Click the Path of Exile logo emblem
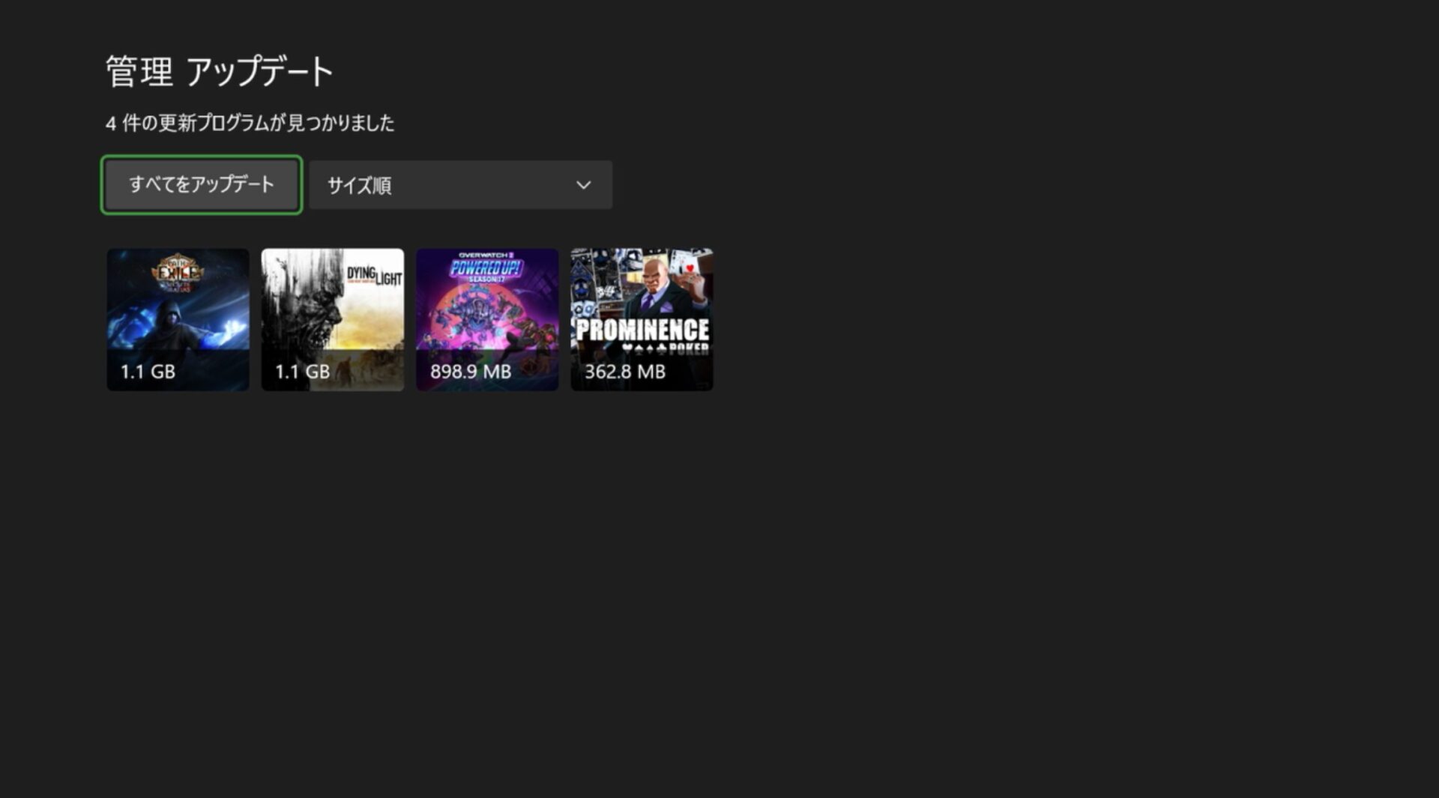Viewport: 1439px width, 798px height. 178,272
